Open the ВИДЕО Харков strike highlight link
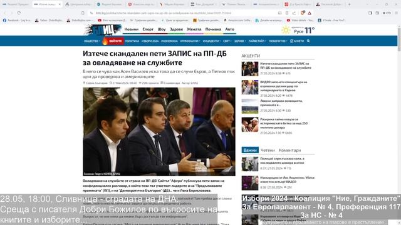401x225 pixels. pyautogui.click(x=284, y=86)
